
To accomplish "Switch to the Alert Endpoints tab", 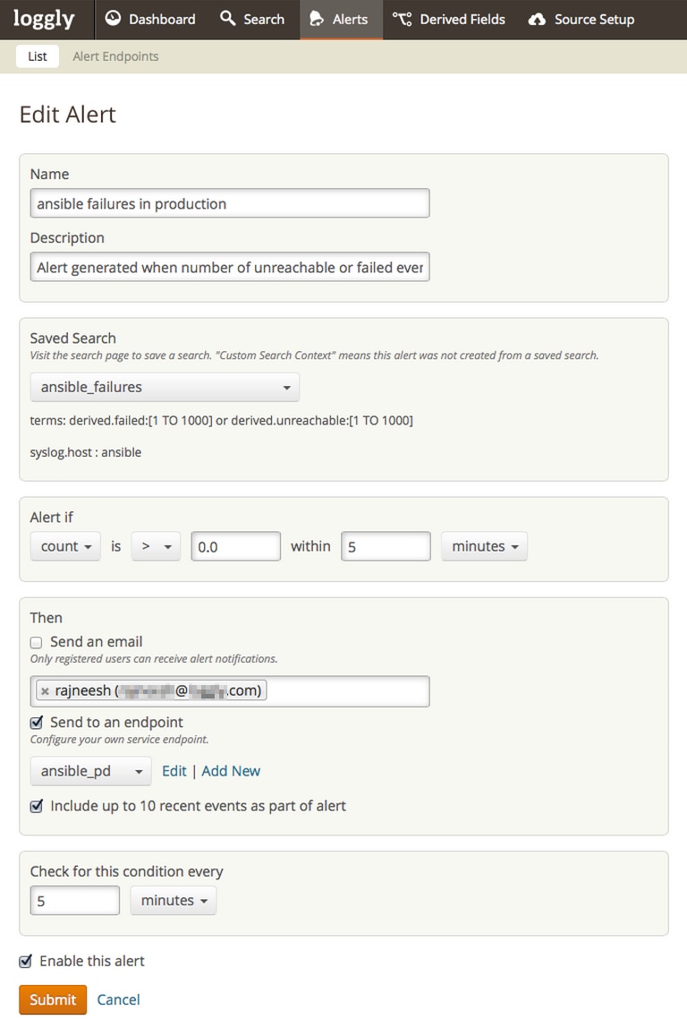I will click(115, 56).
